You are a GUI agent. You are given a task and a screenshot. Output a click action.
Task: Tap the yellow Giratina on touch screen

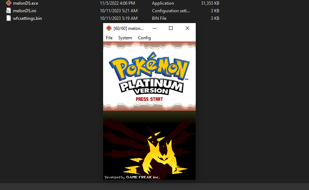tap(156, 154)
